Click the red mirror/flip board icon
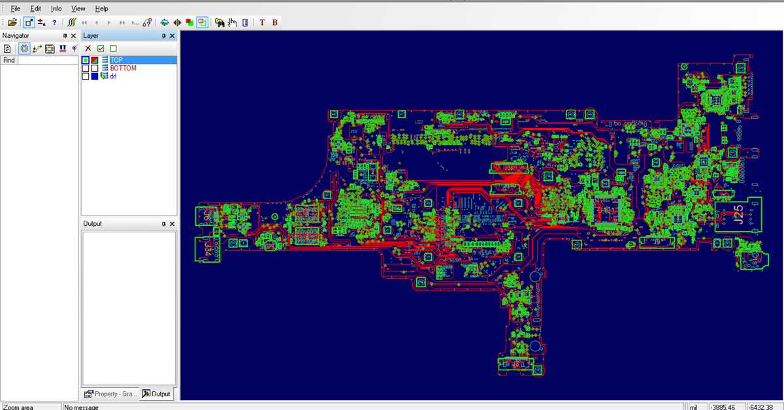The width and height of the screenshot is (784, 410). click(x=177, y=22)
